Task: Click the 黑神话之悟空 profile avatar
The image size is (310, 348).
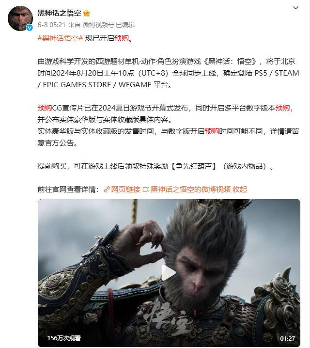Action: [x=20, y=18]
